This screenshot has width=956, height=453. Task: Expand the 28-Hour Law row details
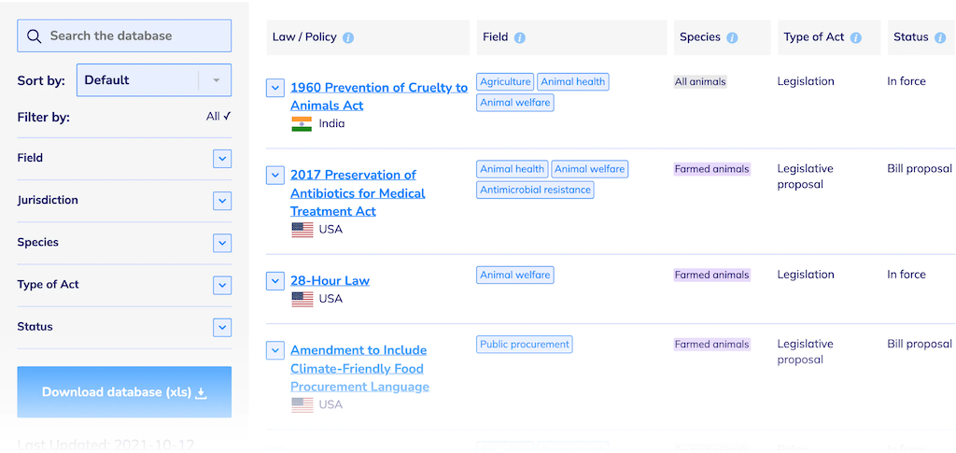tap(274, 280)
